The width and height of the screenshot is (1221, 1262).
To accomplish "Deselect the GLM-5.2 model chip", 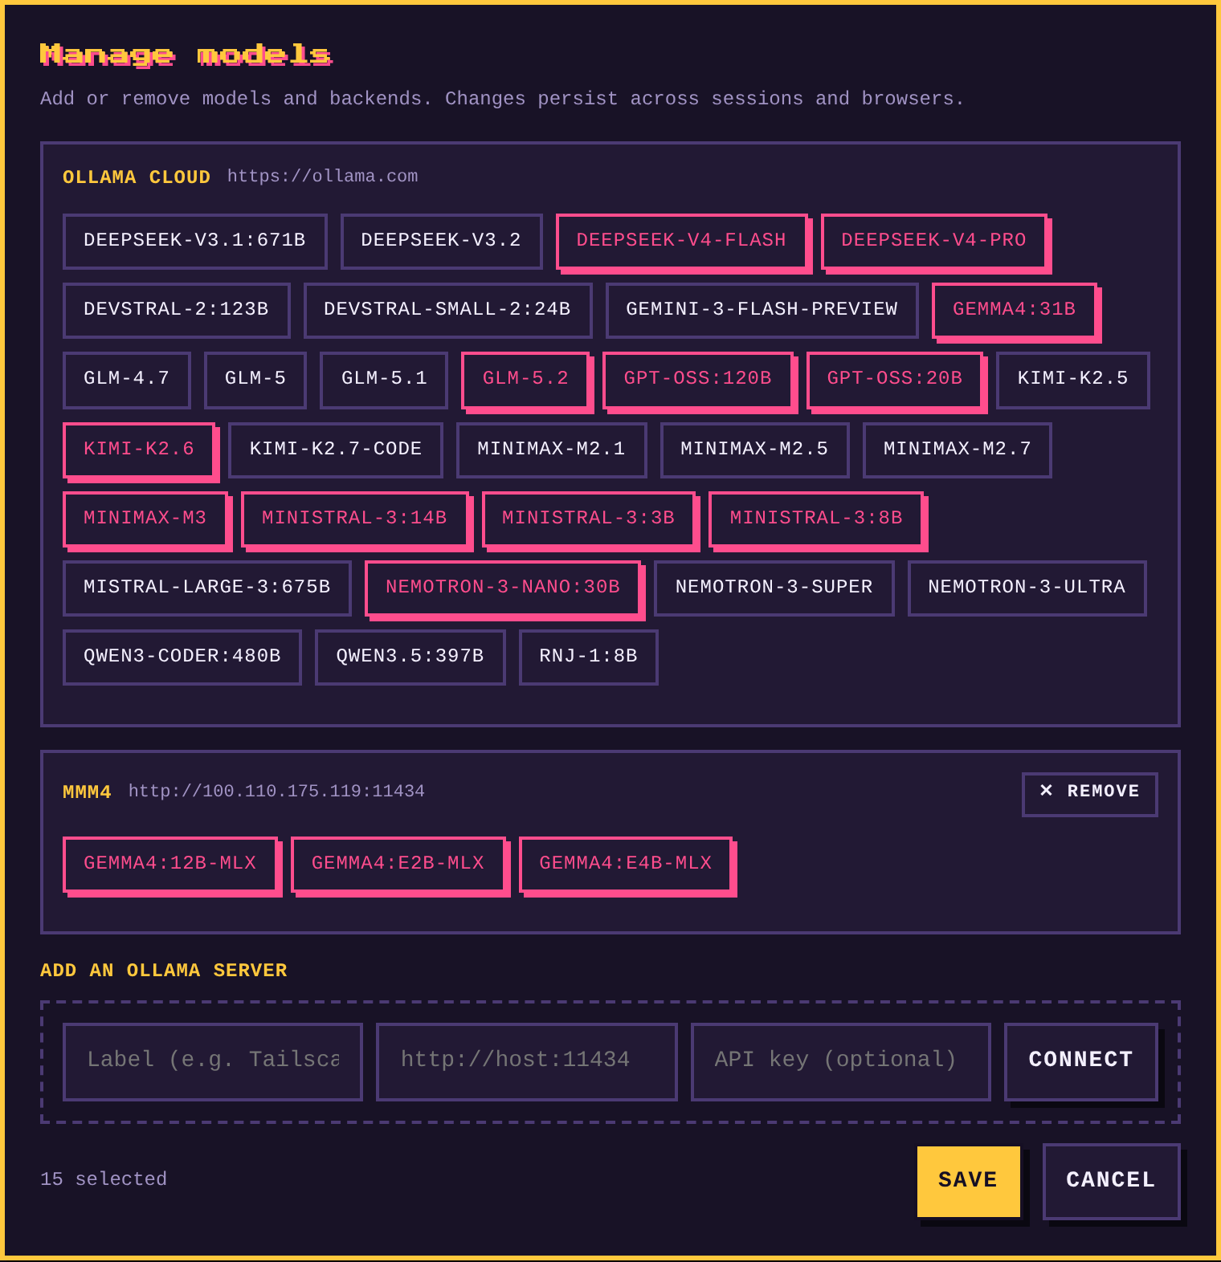I will [525, 379].
